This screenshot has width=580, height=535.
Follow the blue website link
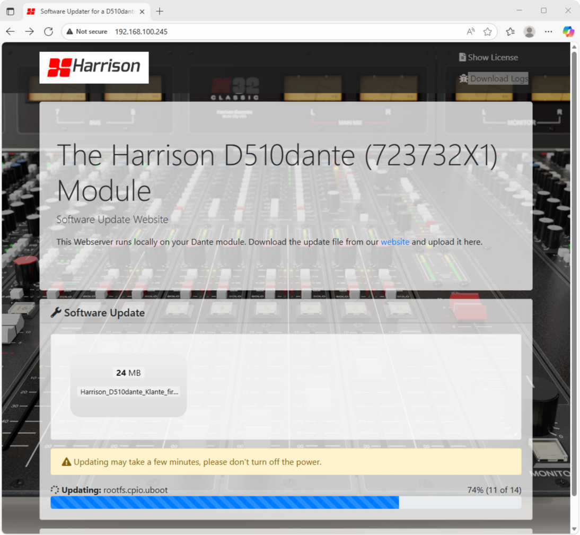pyautogui.click(x=395, y=242)
